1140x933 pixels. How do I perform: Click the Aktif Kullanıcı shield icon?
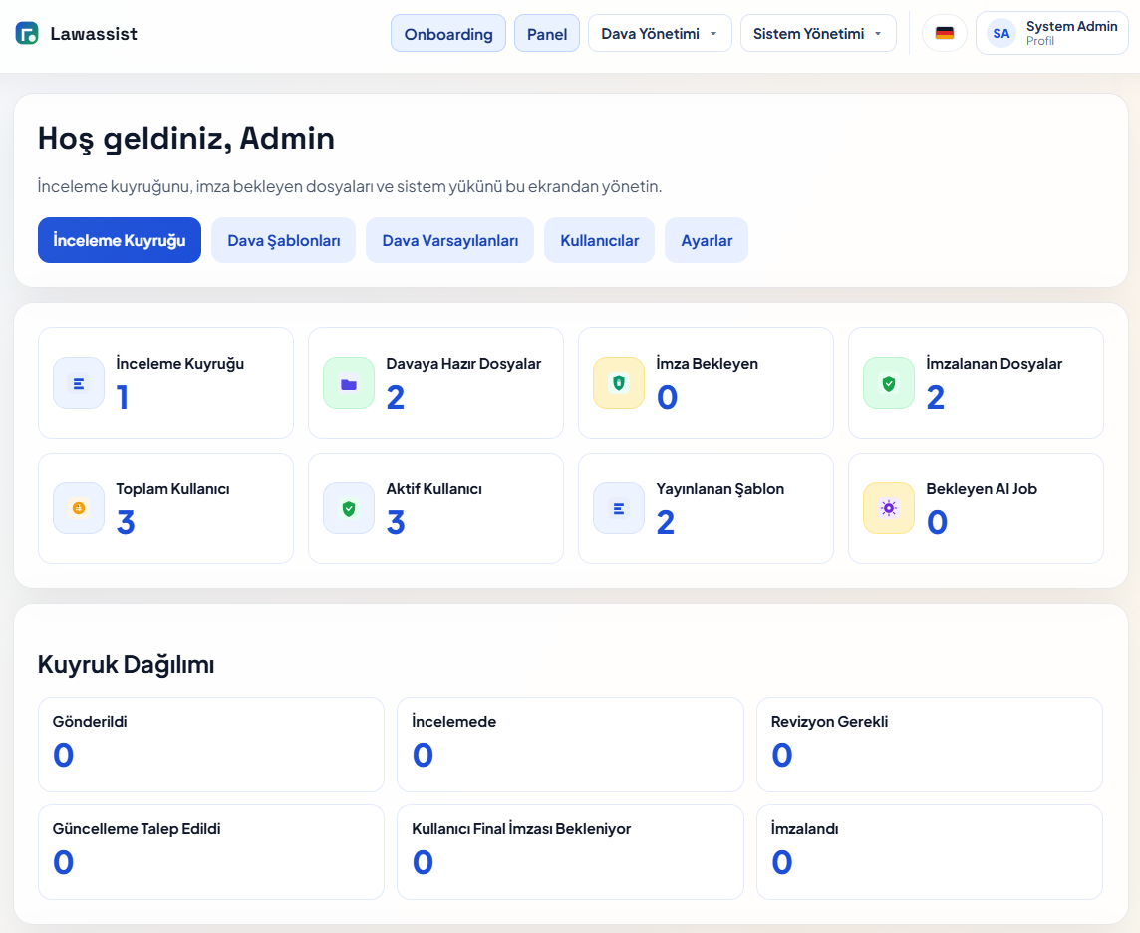(349, 508)
